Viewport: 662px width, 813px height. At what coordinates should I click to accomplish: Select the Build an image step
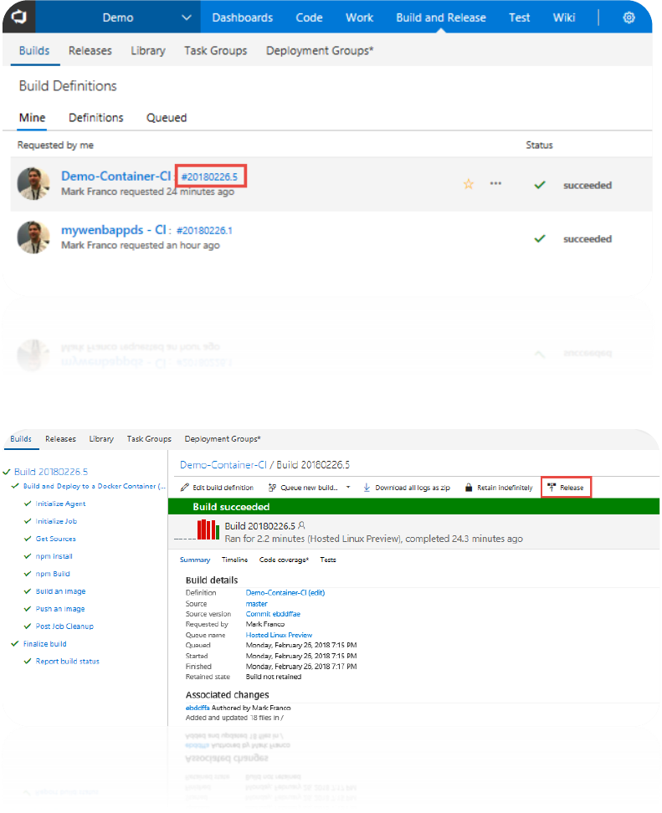[x=60, y=591]
